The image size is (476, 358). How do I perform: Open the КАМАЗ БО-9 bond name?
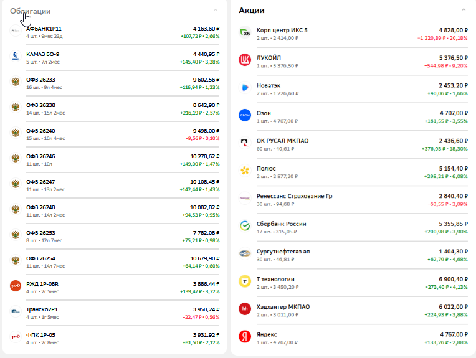pos(43,54)
